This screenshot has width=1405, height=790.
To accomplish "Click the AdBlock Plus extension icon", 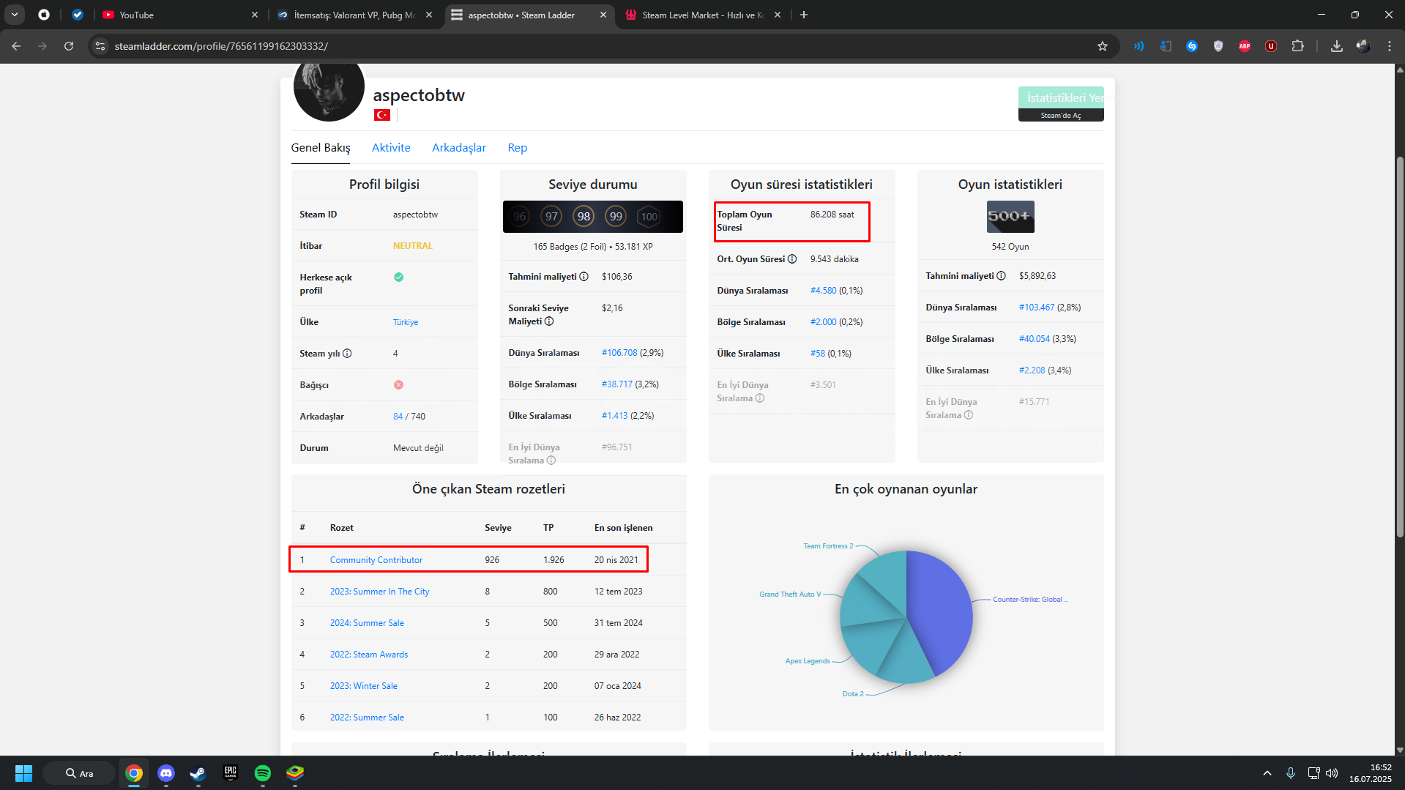I will point(1245,46).
